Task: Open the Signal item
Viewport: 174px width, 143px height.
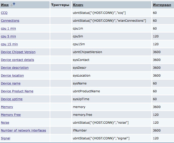Action: tap(5, 138)
